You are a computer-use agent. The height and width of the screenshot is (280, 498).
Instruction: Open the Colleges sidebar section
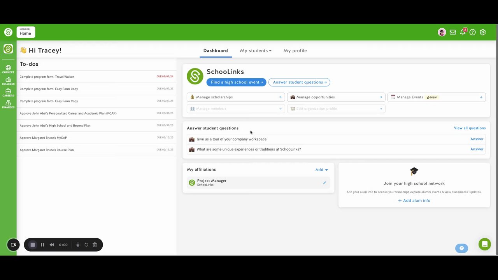click(x=8, y=81)
